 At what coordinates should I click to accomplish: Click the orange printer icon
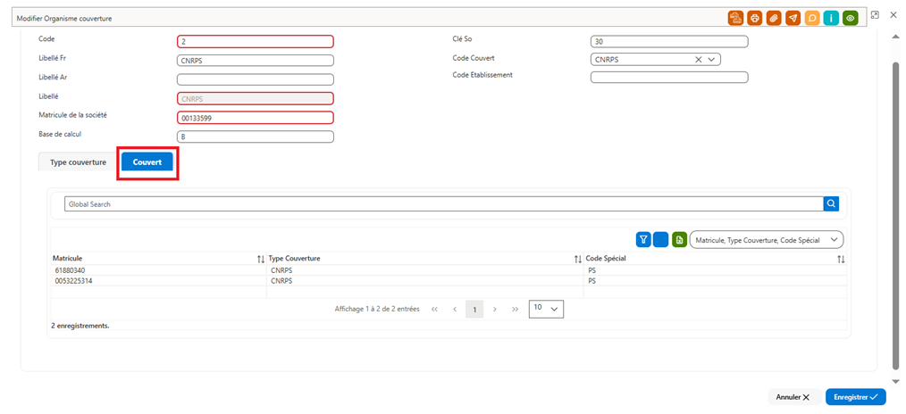(x=755, y=19)
